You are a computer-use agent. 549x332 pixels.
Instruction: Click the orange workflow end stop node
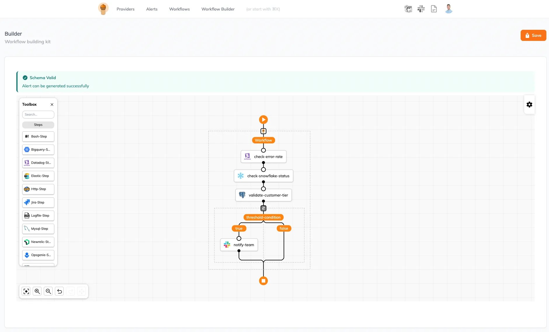point(263,281)
